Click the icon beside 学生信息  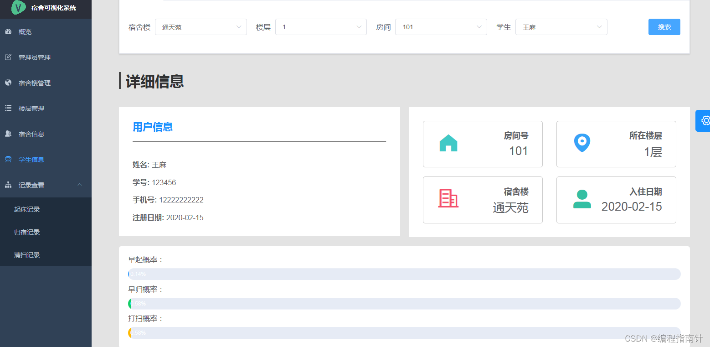pyautogui.click(x=8, y=160)
